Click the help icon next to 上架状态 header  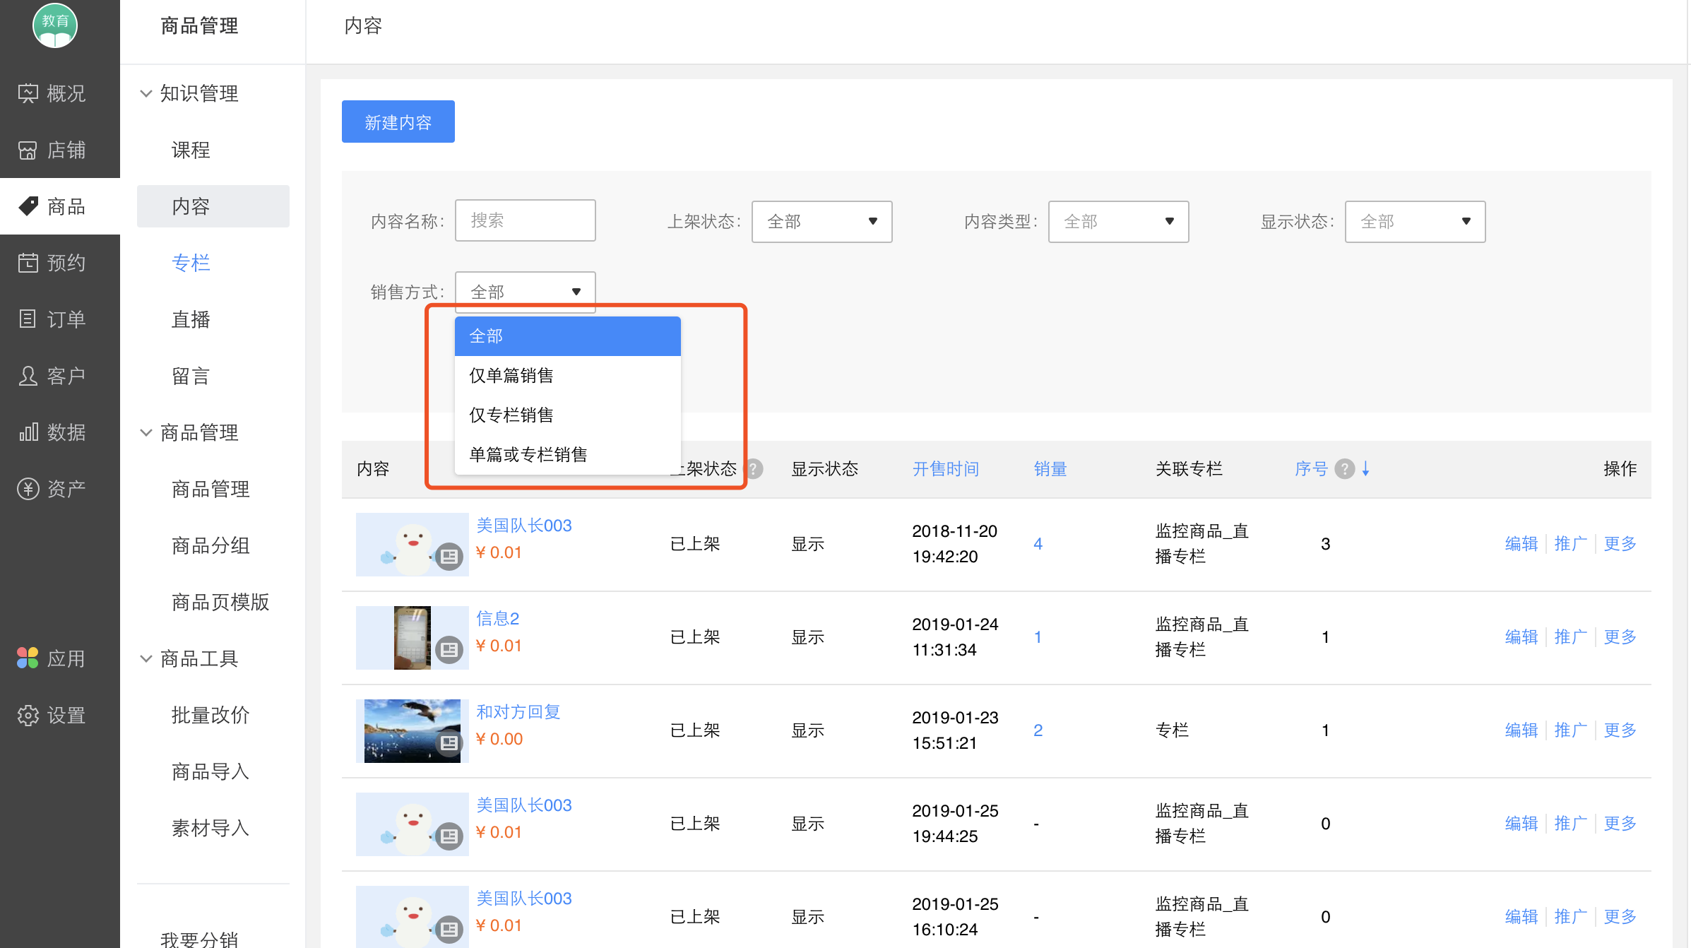click(754, 469)
